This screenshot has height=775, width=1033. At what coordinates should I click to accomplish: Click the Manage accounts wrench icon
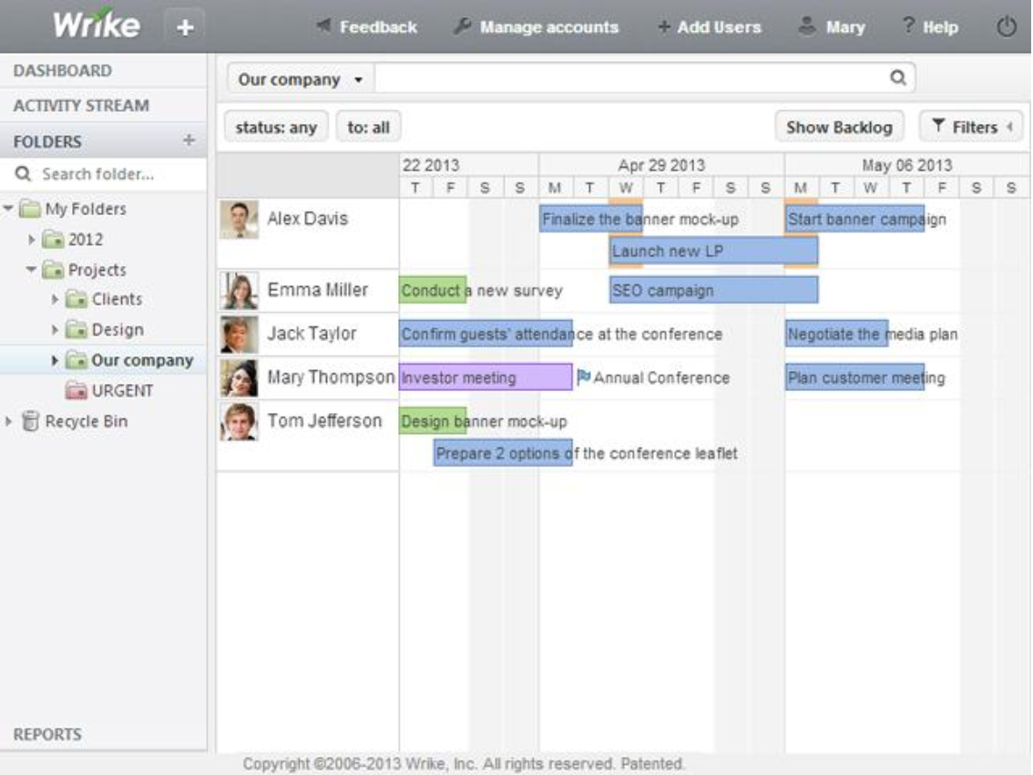tap(463, 26)
